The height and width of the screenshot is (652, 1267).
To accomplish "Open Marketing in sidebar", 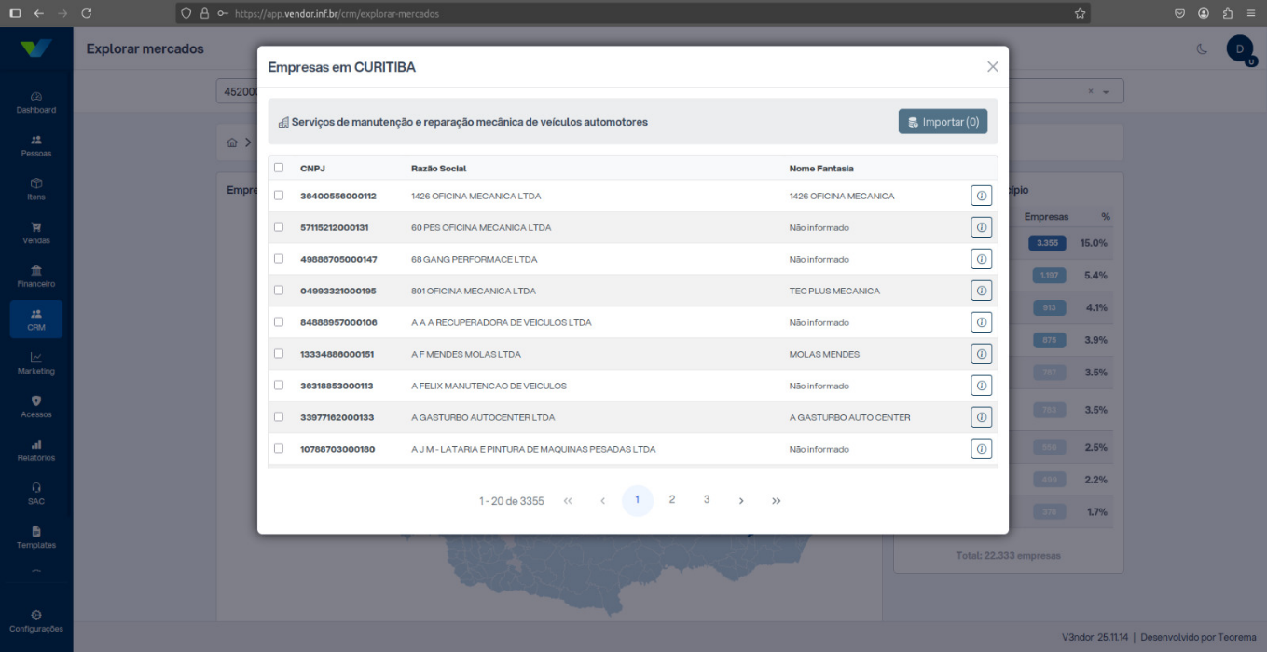I will tap(36, 363).
